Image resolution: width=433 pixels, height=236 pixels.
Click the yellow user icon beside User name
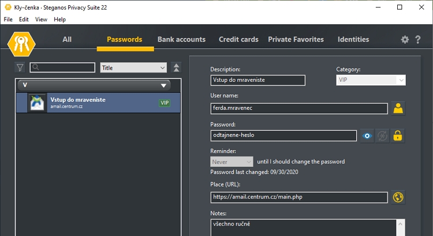pos(398,108)
